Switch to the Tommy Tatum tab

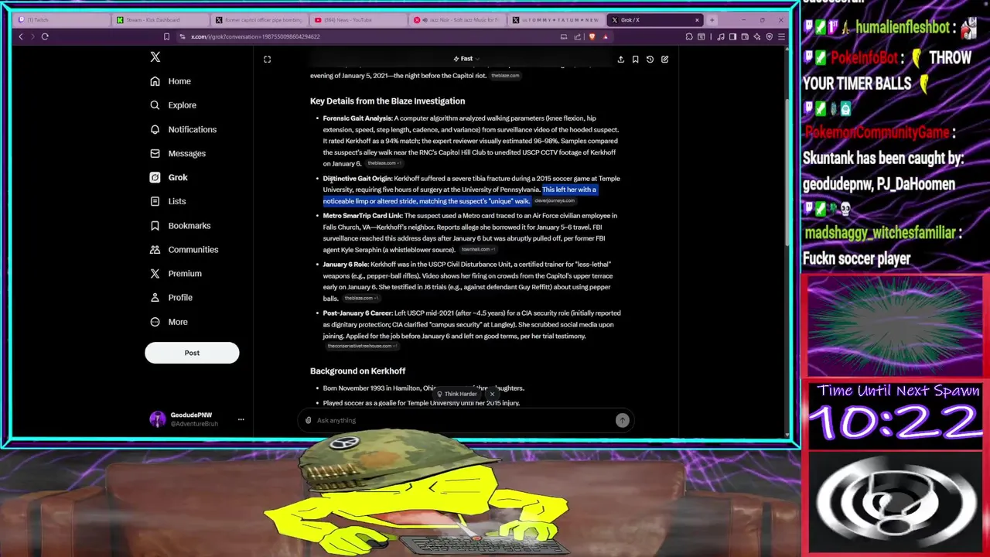point(555,20)
